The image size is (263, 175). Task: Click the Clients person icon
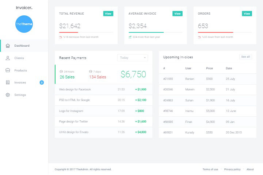click(8, 58)
